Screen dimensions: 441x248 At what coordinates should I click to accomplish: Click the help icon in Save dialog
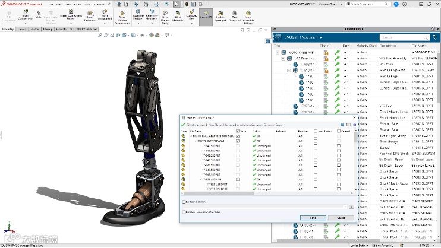pos(354,125)
